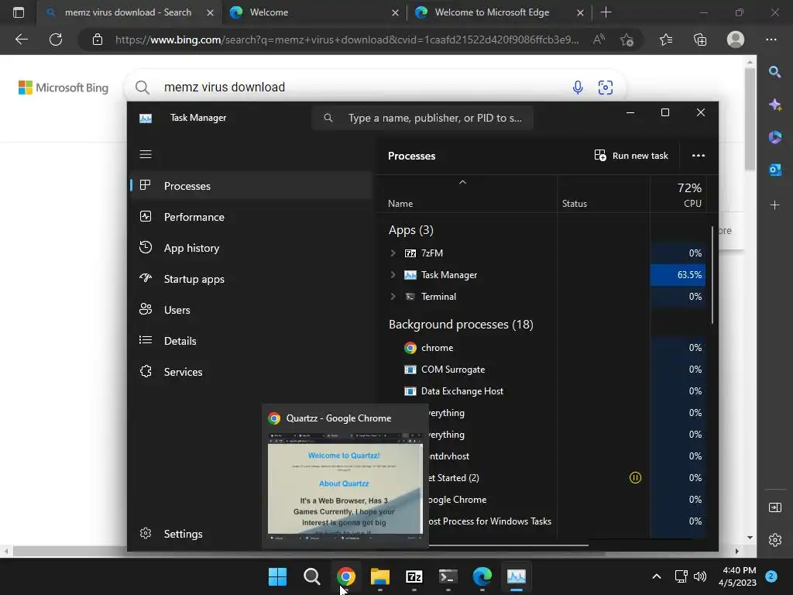The height and width of the screenshot is (595, 793).
Task: Sort processes by Name column
Action: point(400,204)
